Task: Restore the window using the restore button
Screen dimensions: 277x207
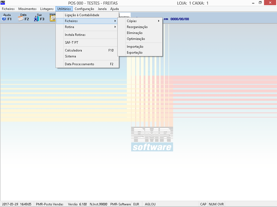Action: [x=260, y=3]
